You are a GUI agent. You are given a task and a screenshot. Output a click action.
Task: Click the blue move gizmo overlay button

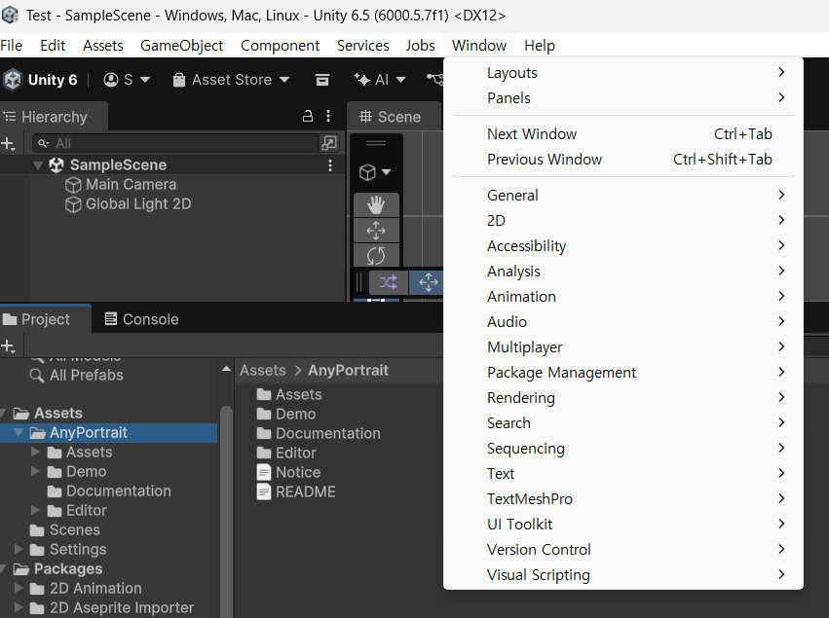(428, 282)
